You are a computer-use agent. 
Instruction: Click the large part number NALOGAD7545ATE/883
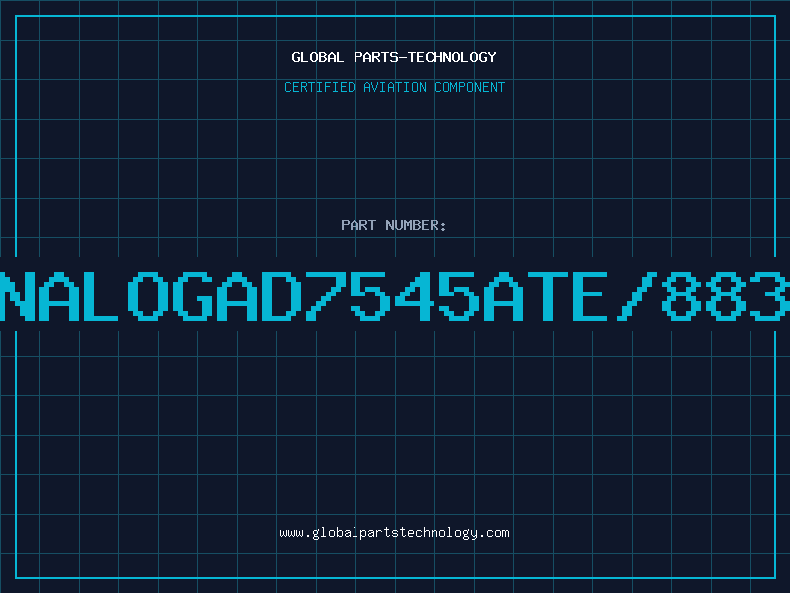(395, 296)
